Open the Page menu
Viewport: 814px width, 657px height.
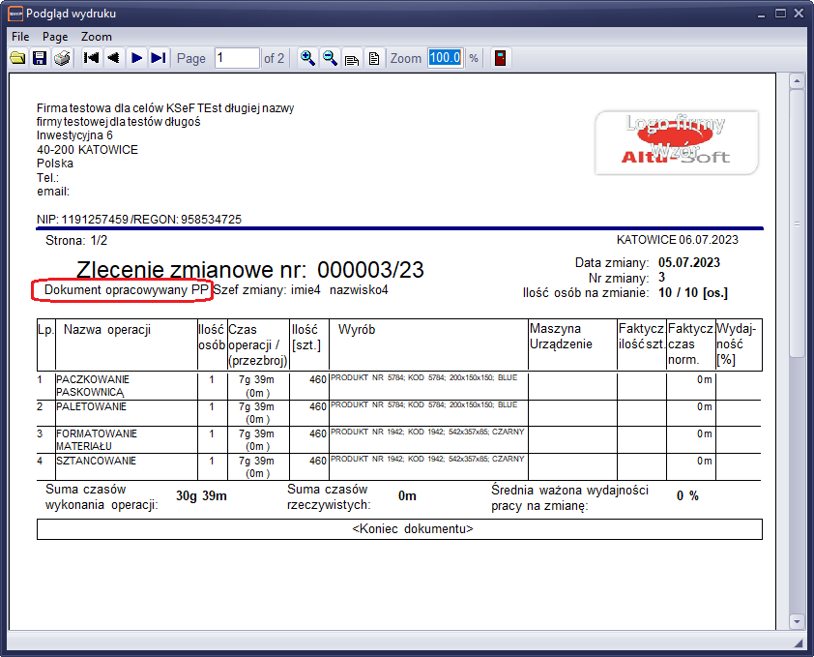55,36
